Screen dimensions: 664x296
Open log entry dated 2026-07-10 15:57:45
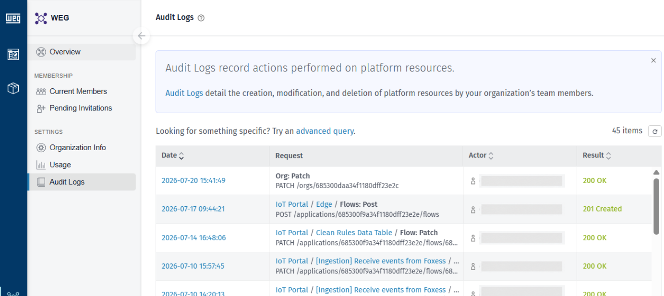point(193,266)
